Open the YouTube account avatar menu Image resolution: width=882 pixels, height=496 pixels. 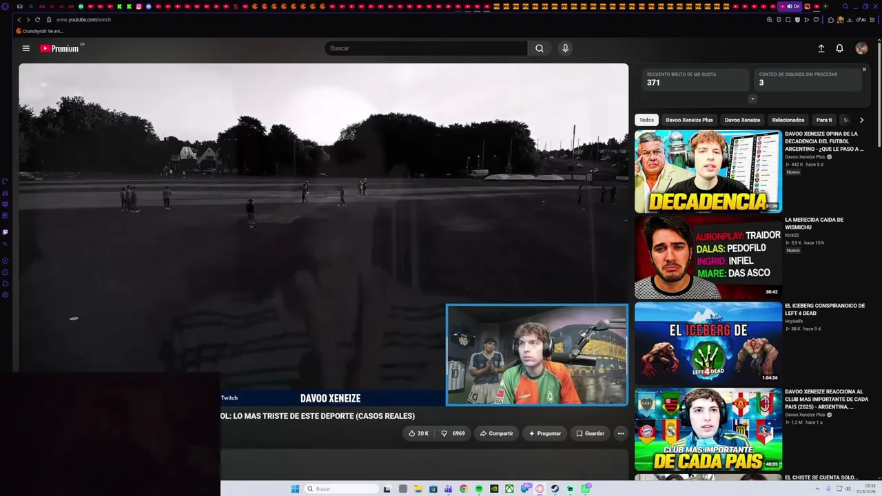pos(861,48)
